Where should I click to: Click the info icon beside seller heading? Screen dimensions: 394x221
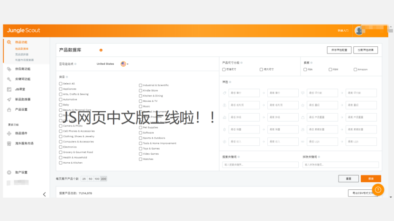tap(312, 63)
